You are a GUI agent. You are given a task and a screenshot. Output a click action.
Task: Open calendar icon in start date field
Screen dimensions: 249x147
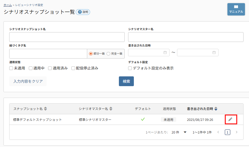click(x=165, y=53)
